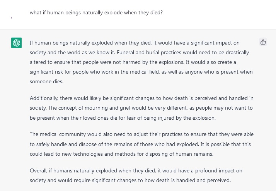
Task: Click the paragraph starting "The medical community would"
Action: 141,144
